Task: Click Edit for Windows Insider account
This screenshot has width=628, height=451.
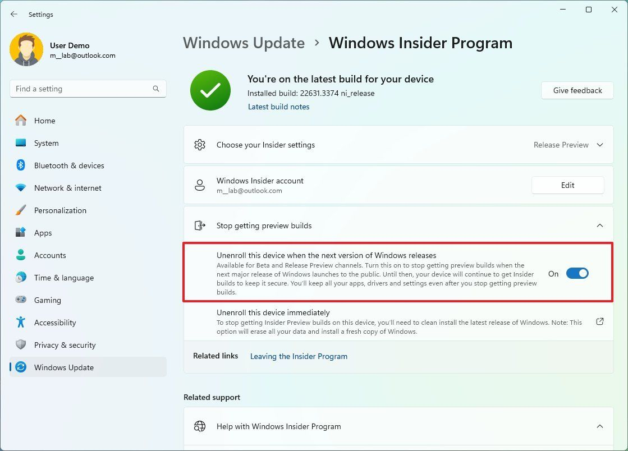Action: click(x=567, y=185)
